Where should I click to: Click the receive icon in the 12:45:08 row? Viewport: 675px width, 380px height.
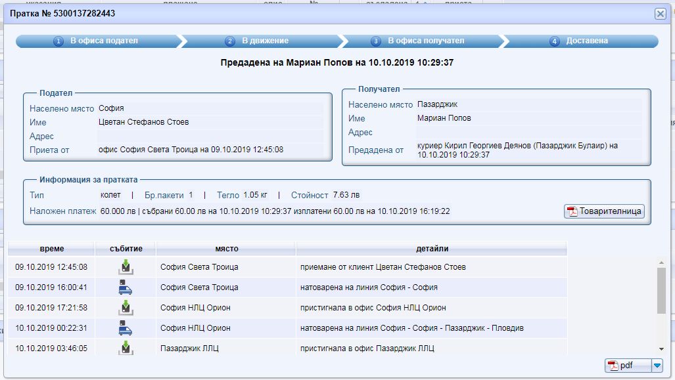pyautogui.click(x=125, y=267)
